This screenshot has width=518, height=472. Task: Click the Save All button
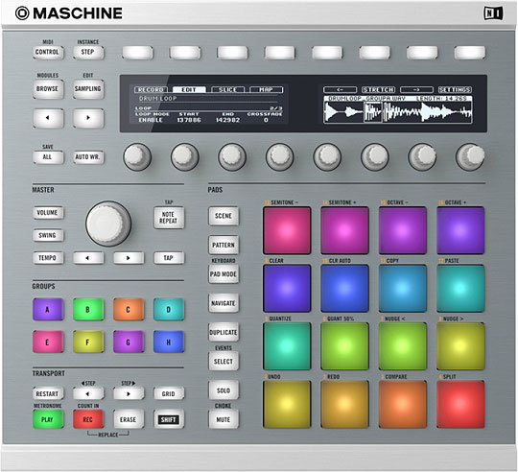[48, 157]
